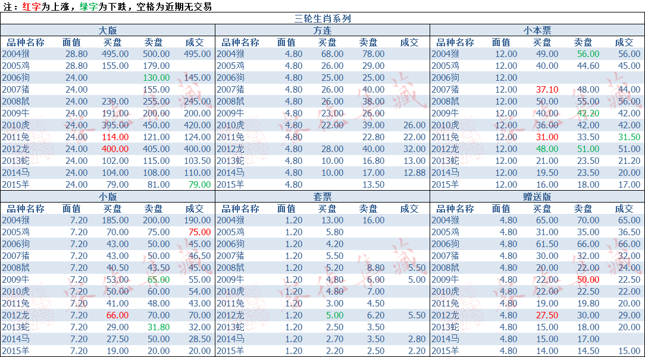Click 卖盘 column header in 赠送版 table

coord(583,208)
